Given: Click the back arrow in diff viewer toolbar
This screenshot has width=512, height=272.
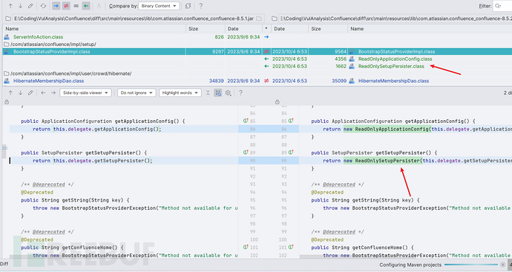Looking at the screenshot, I should coord(43,93).
